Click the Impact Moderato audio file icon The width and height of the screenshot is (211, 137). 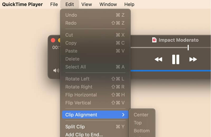click(x=154, y=40)
